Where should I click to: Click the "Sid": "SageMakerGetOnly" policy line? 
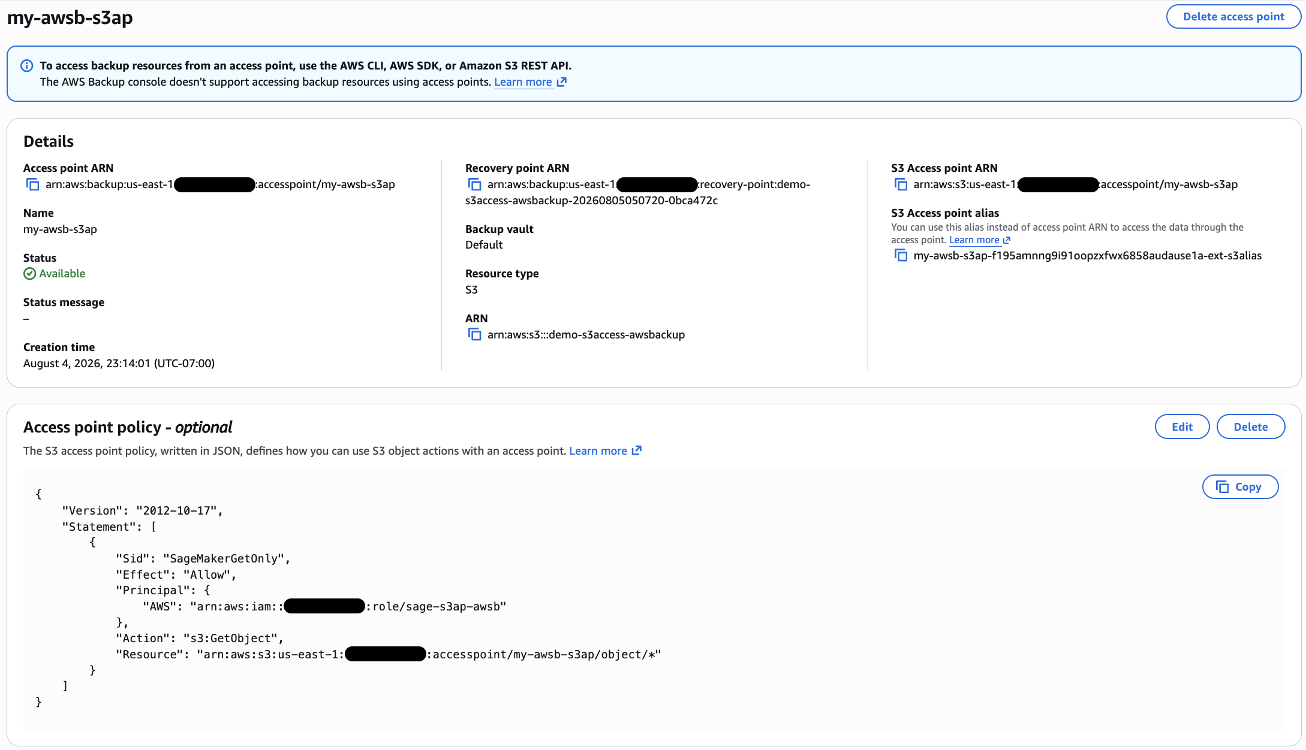203,558
